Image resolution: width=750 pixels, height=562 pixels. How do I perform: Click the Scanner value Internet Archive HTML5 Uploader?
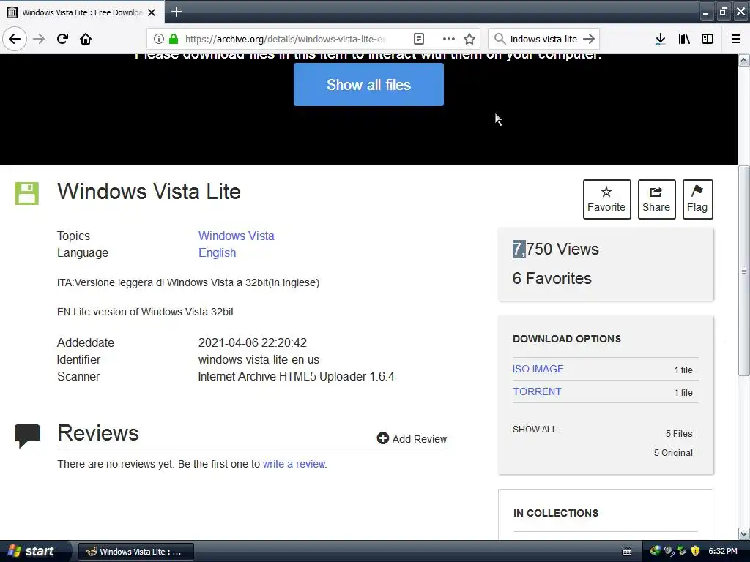[x=296, y=376]
